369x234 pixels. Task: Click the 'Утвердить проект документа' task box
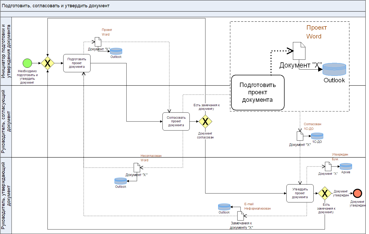[300, 193]
